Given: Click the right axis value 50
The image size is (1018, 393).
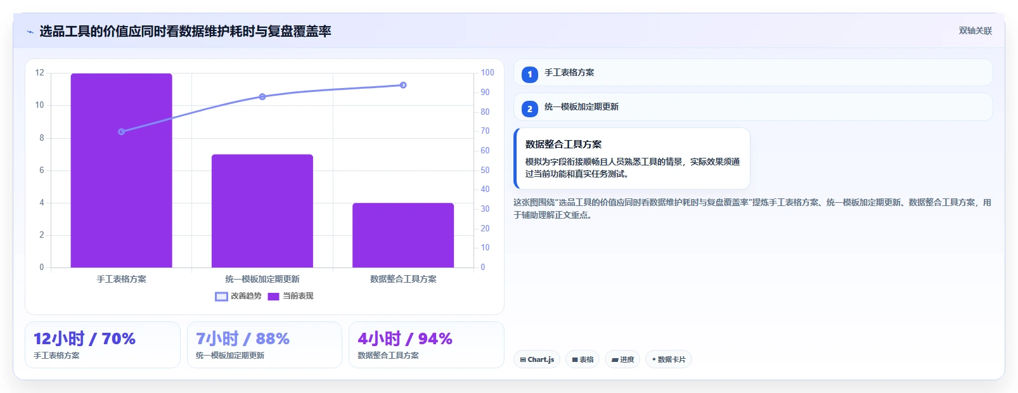Looking at the screenshot, I should pos(485,170).
